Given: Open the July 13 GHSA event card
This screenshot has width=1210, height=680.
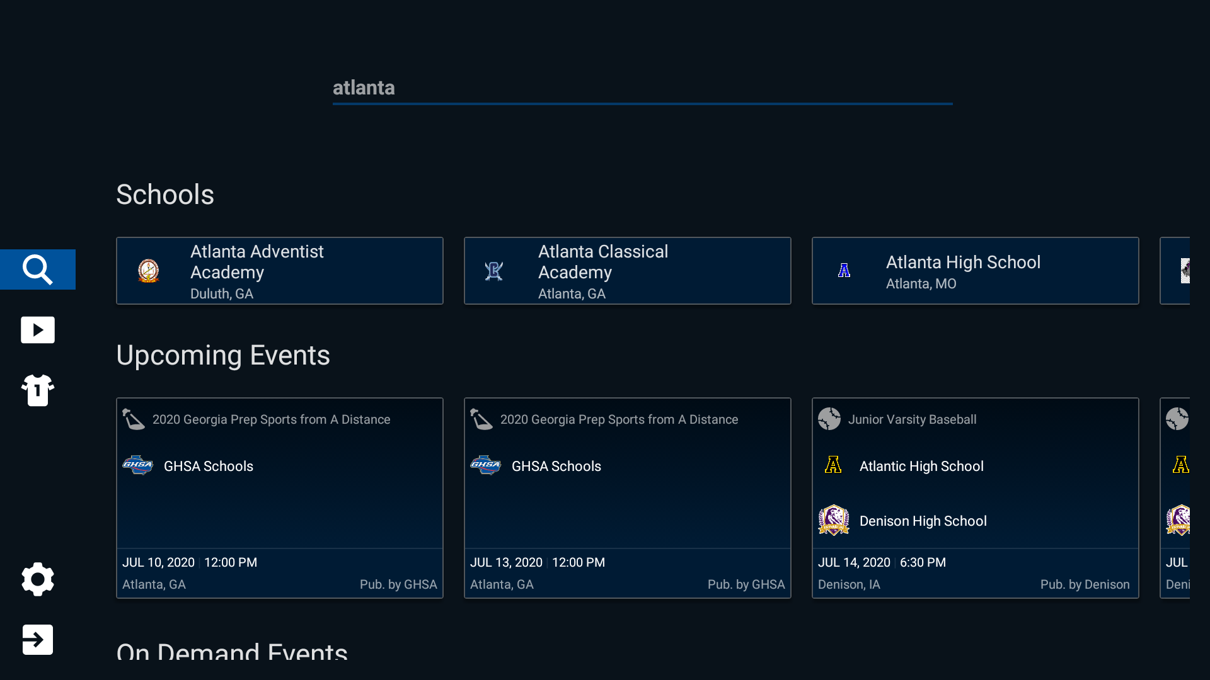Looking at the screenshot, I should pyautogui.click(x=627, y=497).
